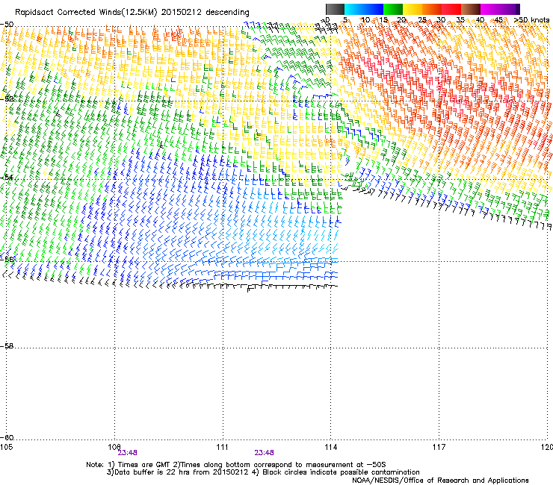The height and width of the screenshot is (485, 553).
Task: Click the purple 23:48 timestamp below longitude 108
Action: 127,453
